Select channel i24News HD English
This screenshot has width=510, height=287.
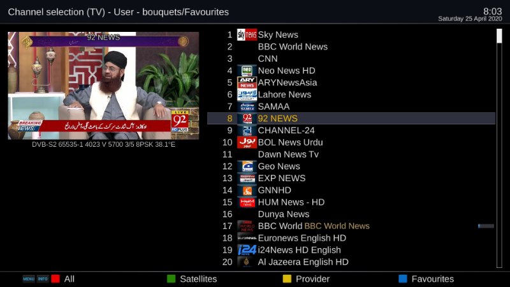351,250
